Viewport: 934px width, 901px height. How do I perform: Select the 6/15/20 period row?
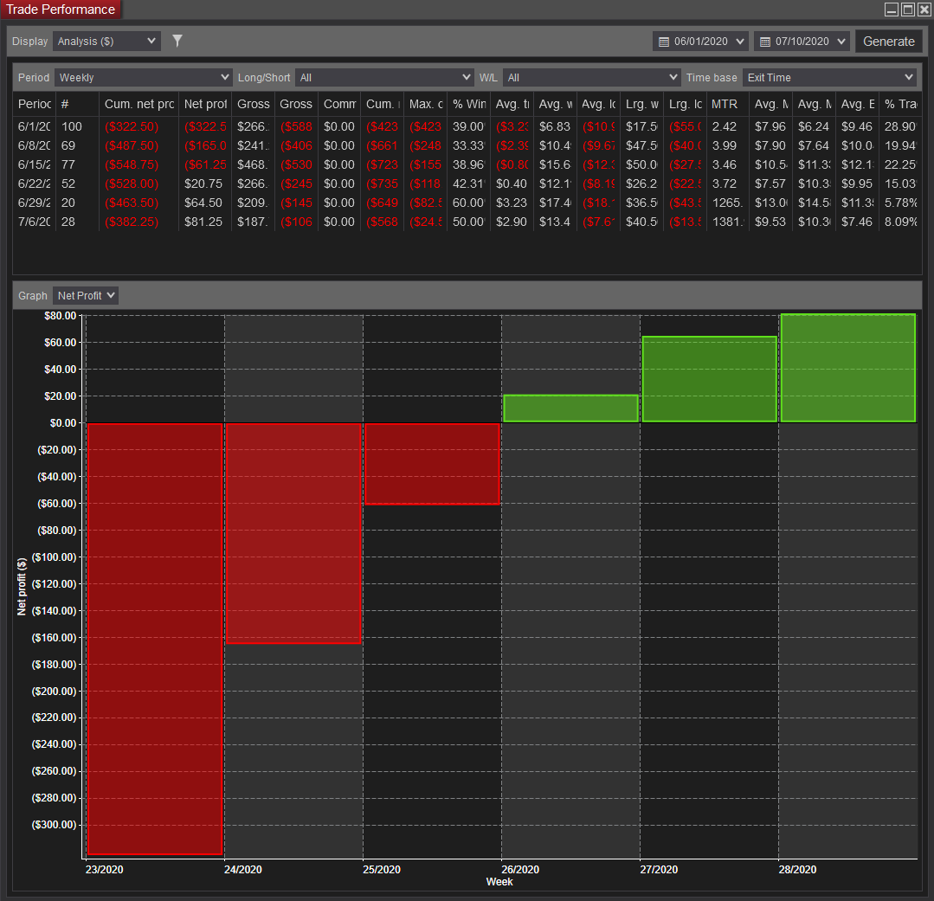467,164
